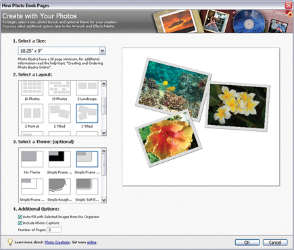
Task: Click the theme list scroll-down arrow
Action: tap(104, 200)
